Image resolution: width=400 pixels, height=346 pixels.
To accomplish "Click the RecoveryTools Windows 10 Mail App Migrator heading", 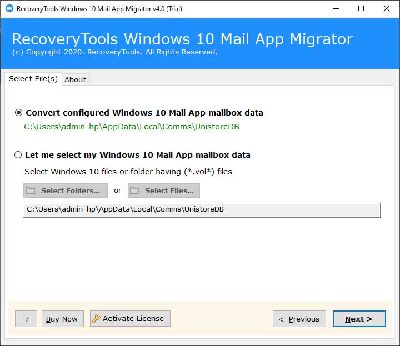I will coord(183,39).
